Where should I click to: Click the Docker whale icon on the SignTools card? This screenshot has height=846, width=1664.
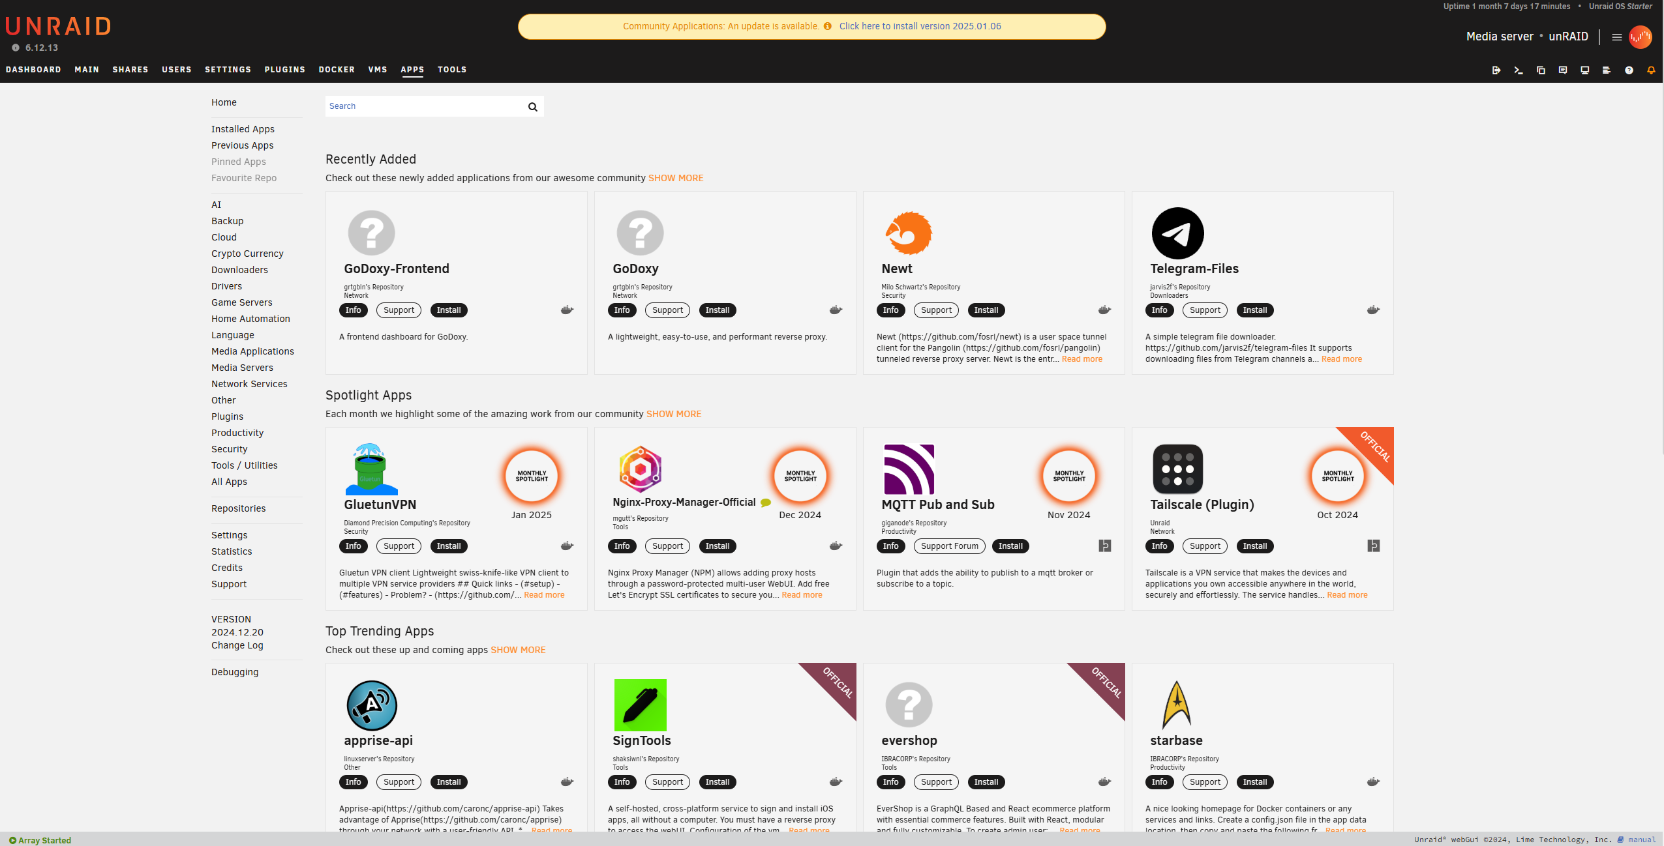click(836, 782)
